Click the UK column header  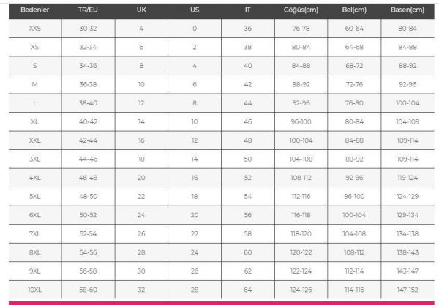141,10
